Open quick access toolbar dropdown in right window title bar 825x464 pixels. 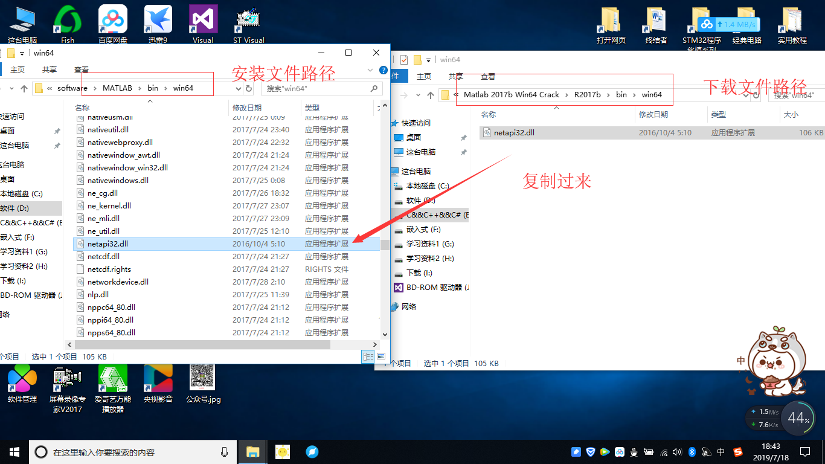coord(428,60)
